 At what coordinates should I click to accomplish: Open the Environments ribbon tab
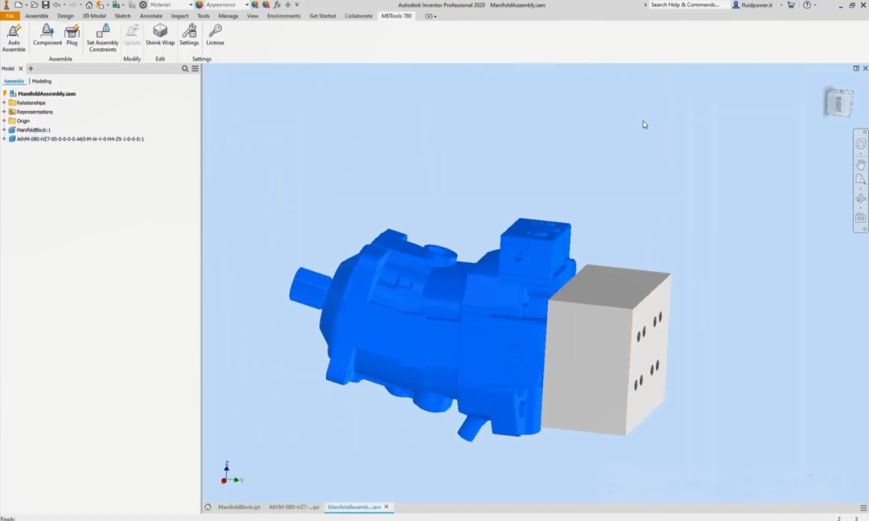pyautogui.click(x=284, y=16)
